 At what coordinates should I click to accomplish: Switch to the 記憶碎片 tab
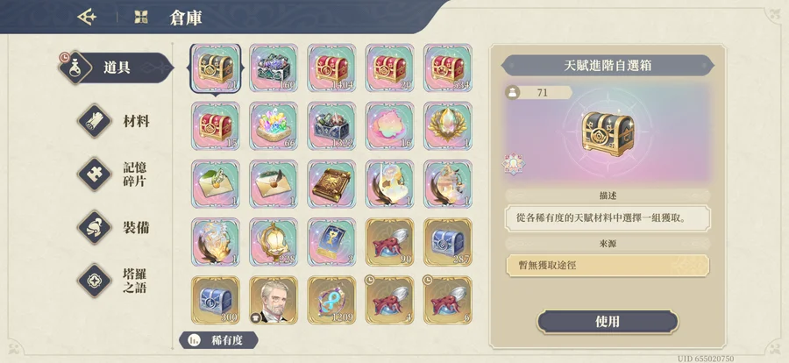(x=116, y=174)
